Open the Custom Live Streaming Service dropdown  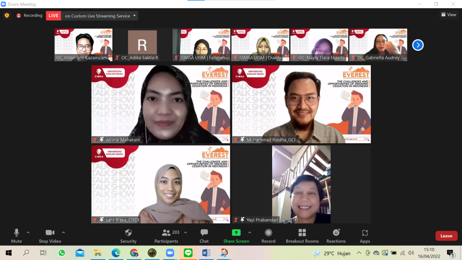pyautogui.click(x=134, y=16)
